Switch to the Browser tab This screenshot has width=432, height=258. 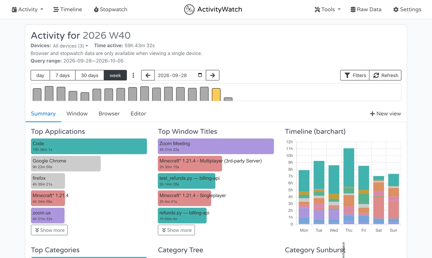(109, 114)
